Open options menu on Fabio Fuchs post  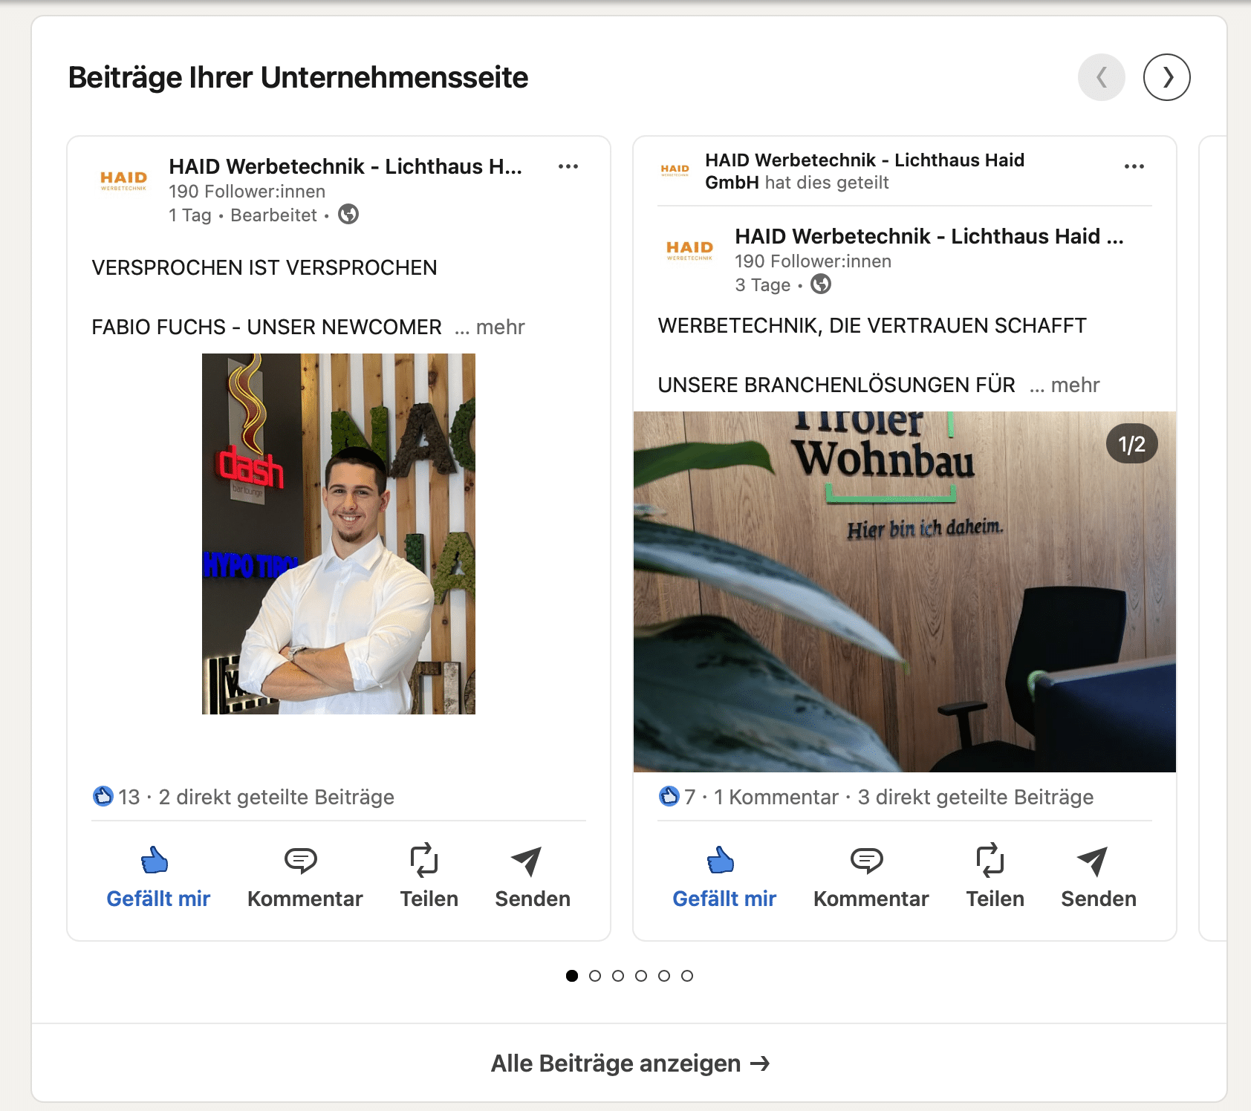[x=568, y=166]
